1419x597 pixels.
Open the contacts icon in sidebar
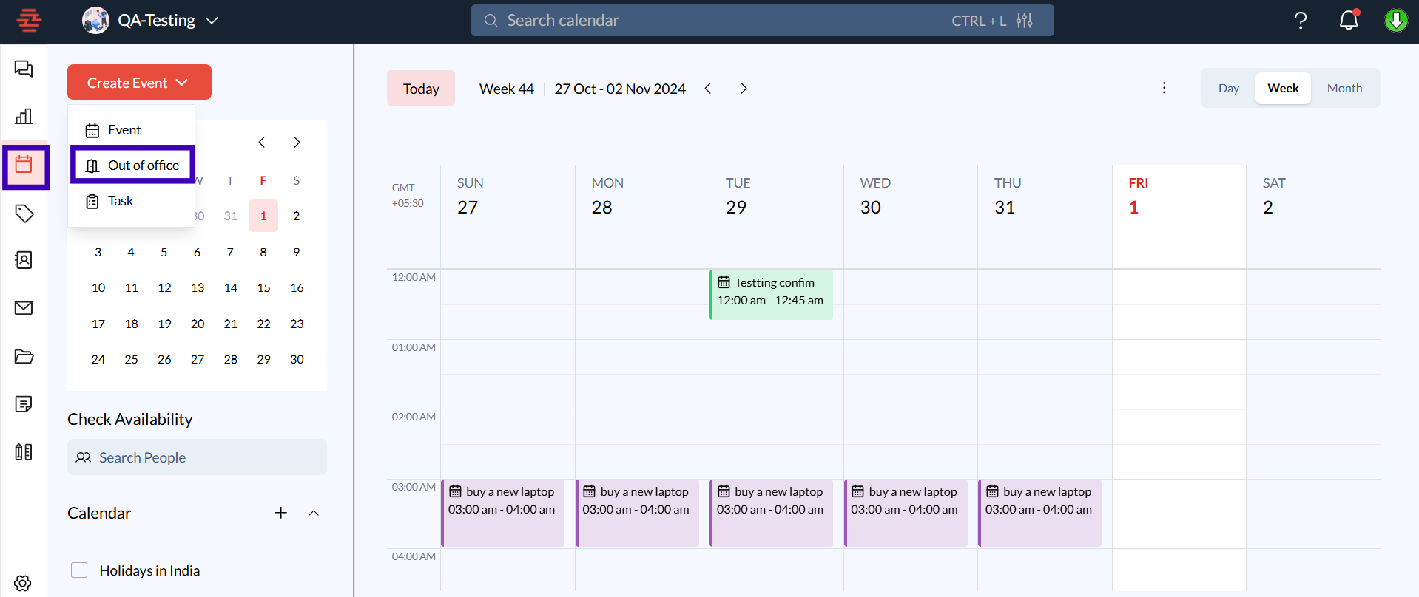coord(24,260)
